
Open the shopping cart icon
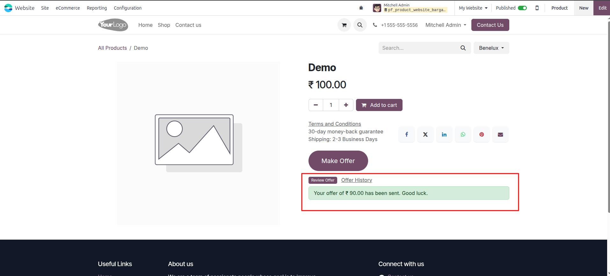coord(344,25)
